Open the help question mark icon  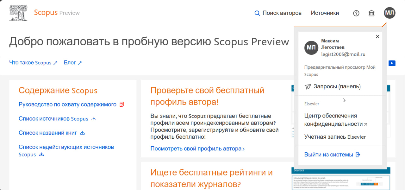point(356,13)
